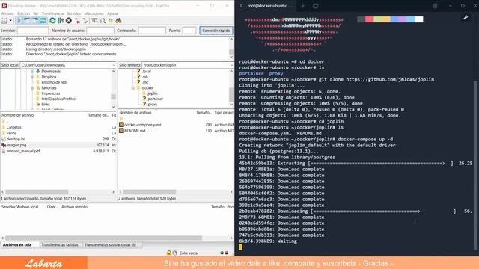This screenshot has height=269, width=479.
Task: Sort remote files by Tamaño column
Action: tap(203, 113)
